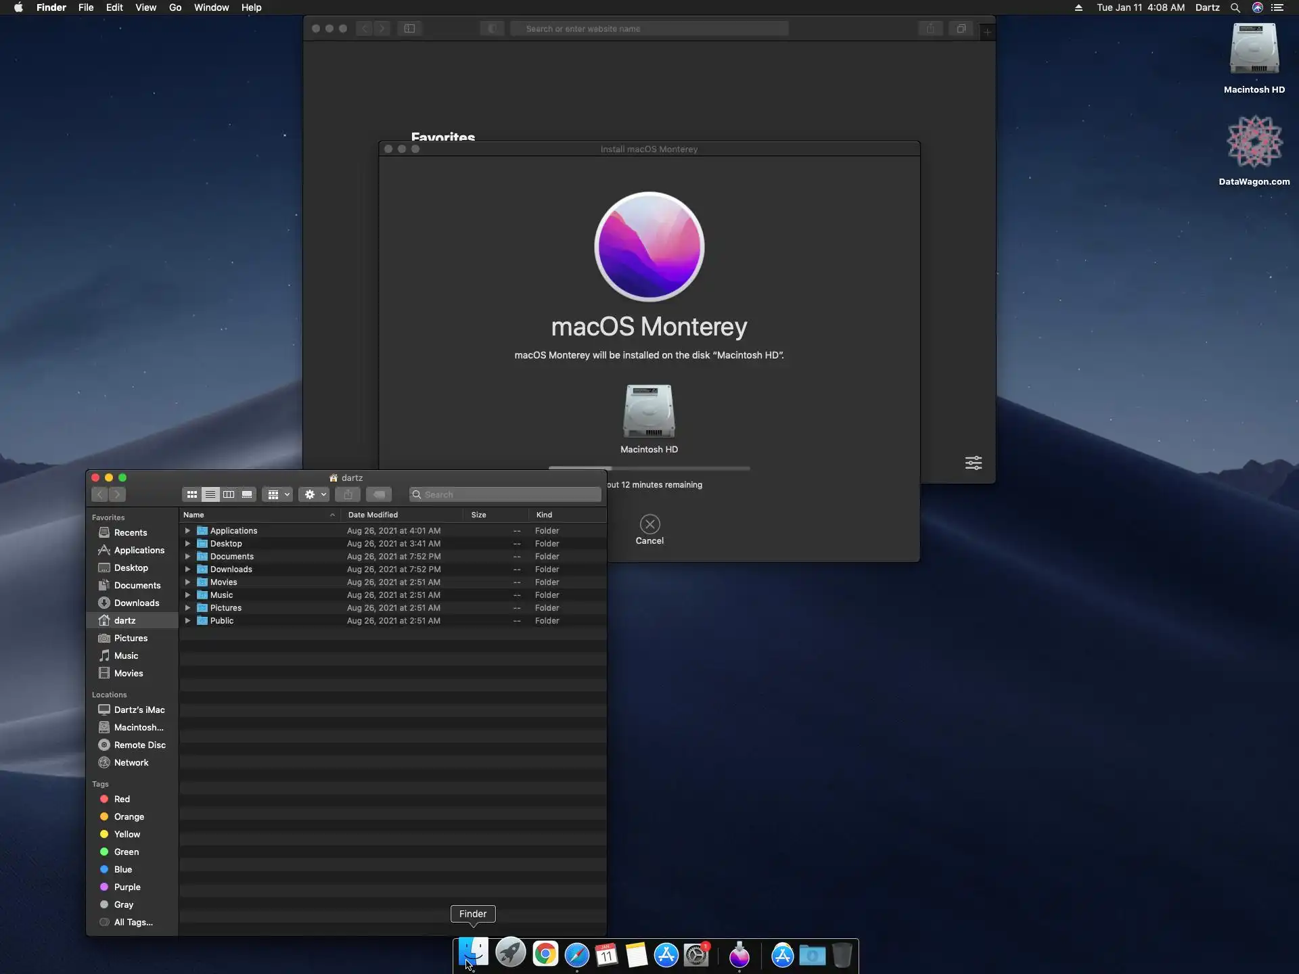Expand the Applications folder disclosure triangle
The height and width of the screenshot is (974, 1299).
click(x=187, y=531)
